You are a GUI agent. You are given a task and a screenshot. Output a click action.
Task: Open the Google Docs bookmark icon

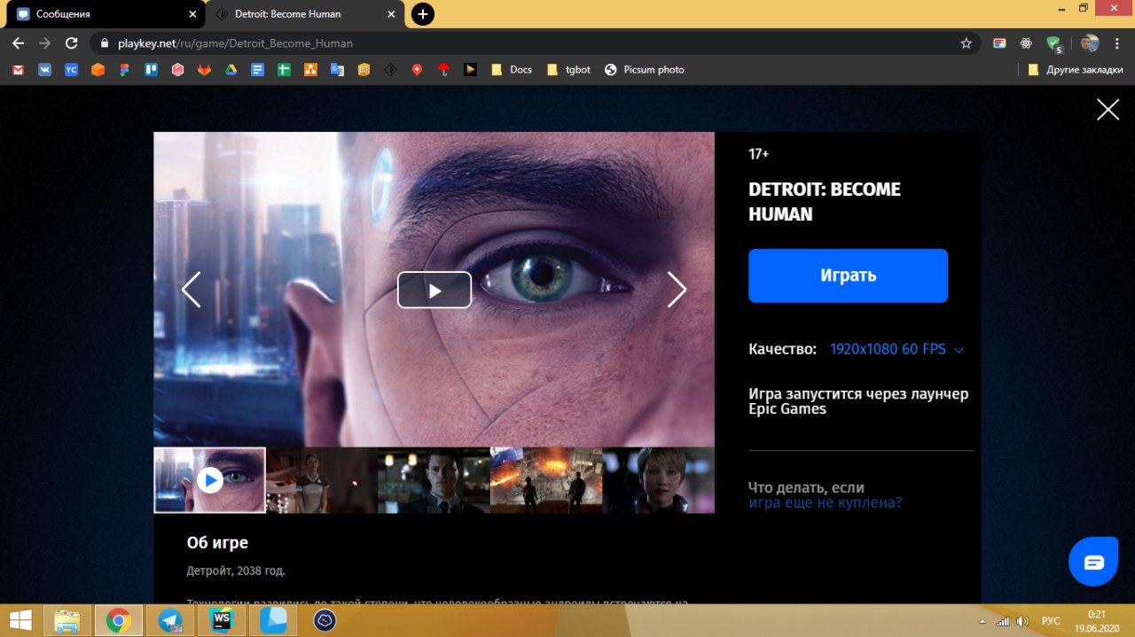257,69
